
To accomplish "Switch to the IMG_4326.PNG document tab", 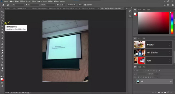I will (71, 8).
